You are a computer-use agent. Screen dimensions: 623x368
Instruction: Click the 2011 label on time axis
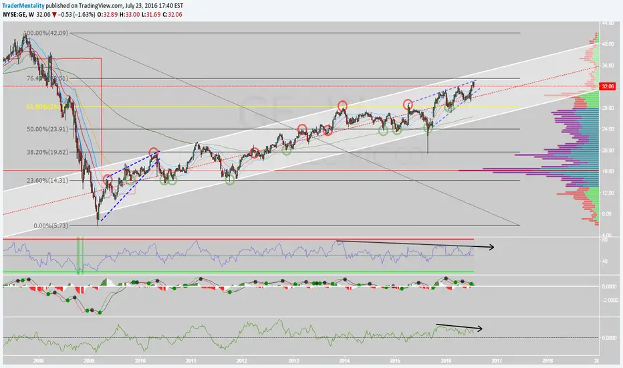point(191,361)
